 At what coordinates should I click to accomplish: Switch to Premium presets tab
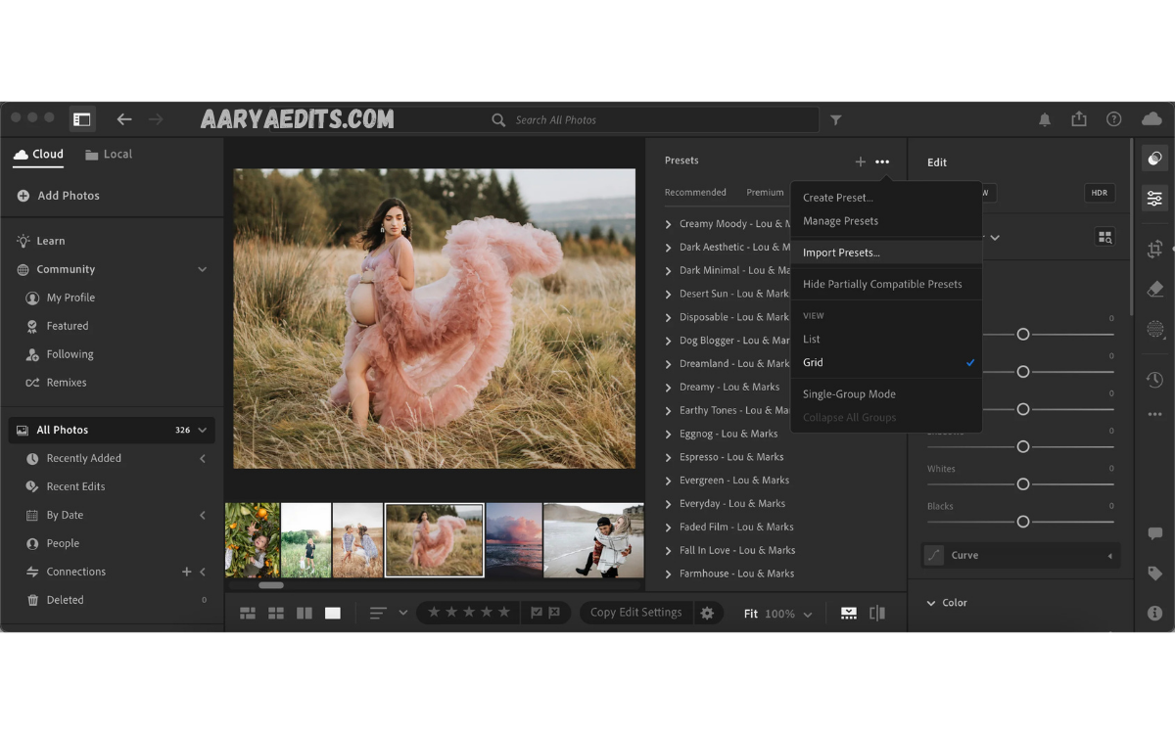(x=765, y=193)
